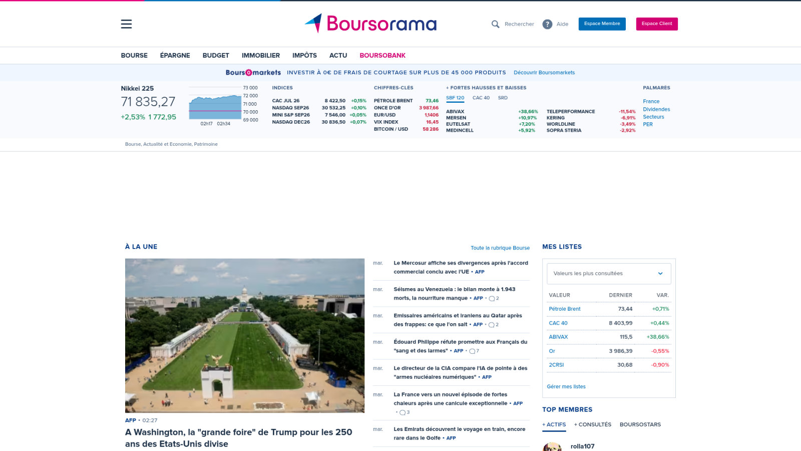Open the IMMOBILIER menu
This screenshot has height=451, width=801.
261,56
